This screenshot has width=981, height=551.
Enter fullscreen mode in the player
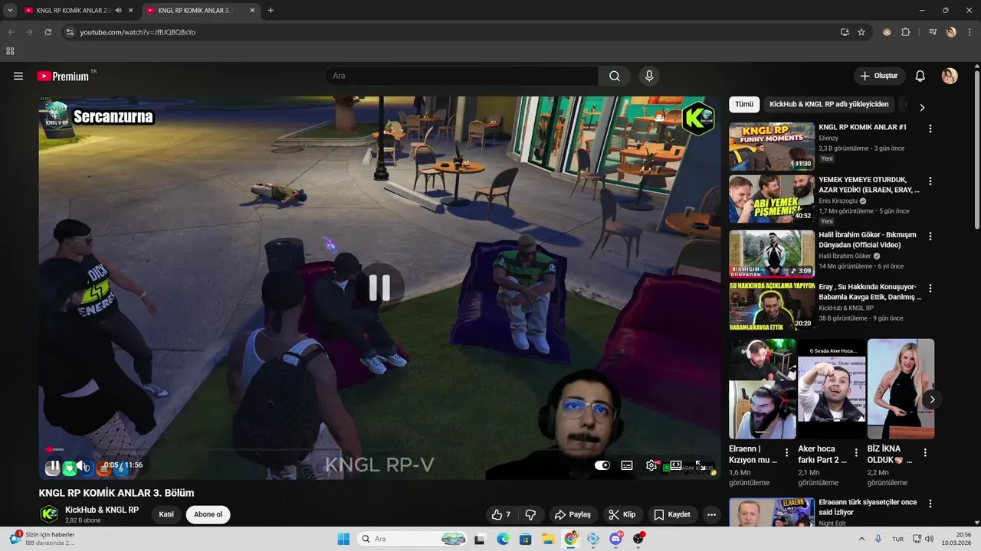click(700, 465)
